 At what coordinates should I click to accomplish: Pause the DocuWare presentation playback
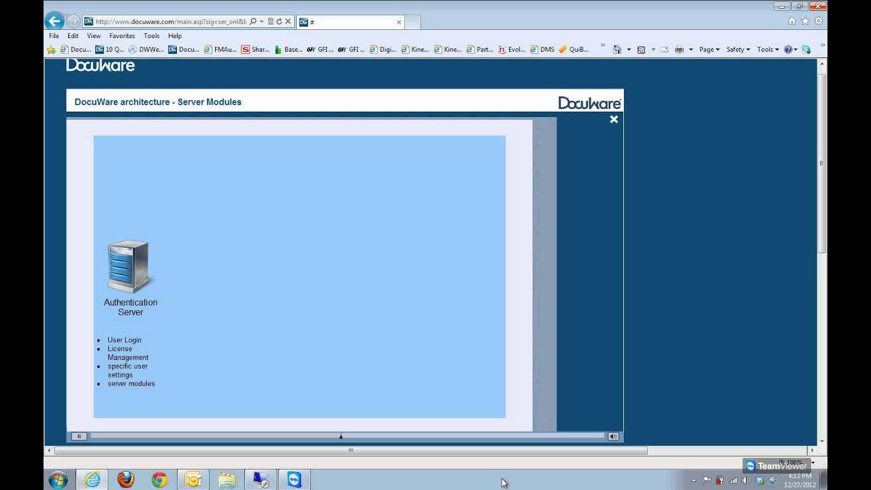click(79, 436)
